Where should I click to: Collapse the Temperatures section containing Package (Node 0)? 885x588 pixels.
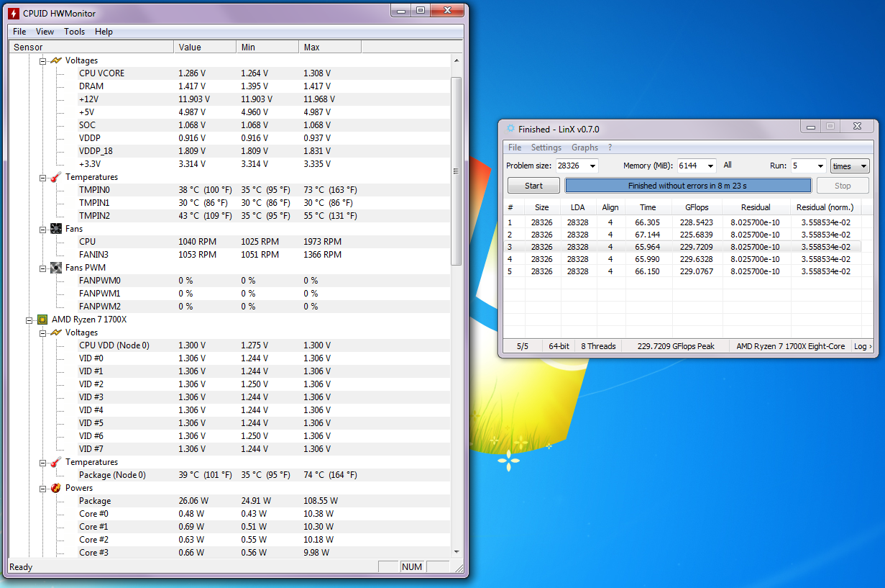point(43,462)
